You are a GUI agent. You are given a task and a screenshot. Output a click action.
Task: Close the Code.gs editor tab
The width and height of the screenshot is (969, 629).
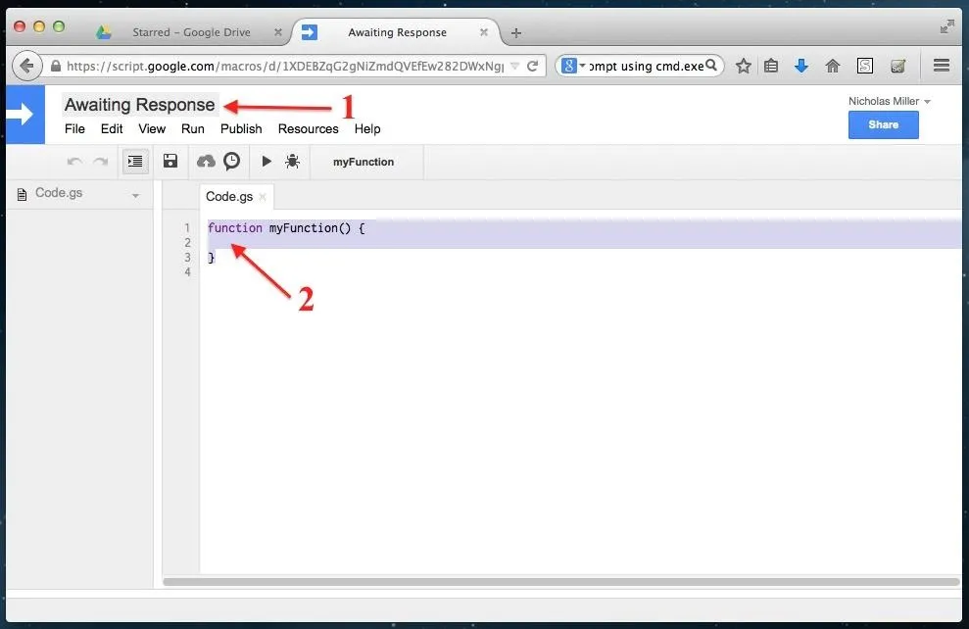point(263,197)
